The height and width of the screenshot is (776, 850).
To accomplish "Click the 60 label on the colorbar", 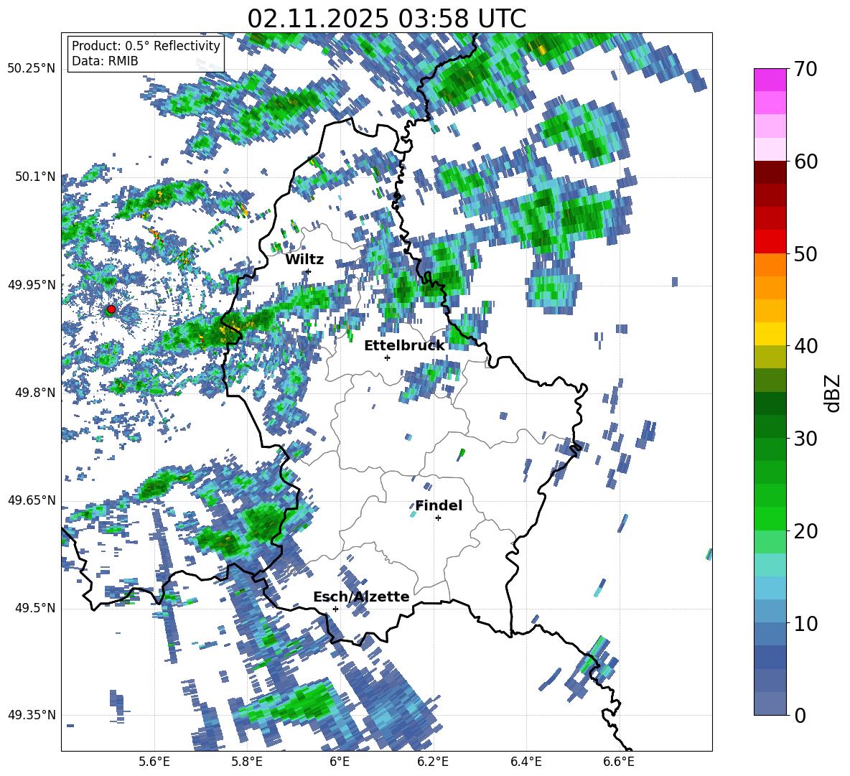I will click(805, 162).
